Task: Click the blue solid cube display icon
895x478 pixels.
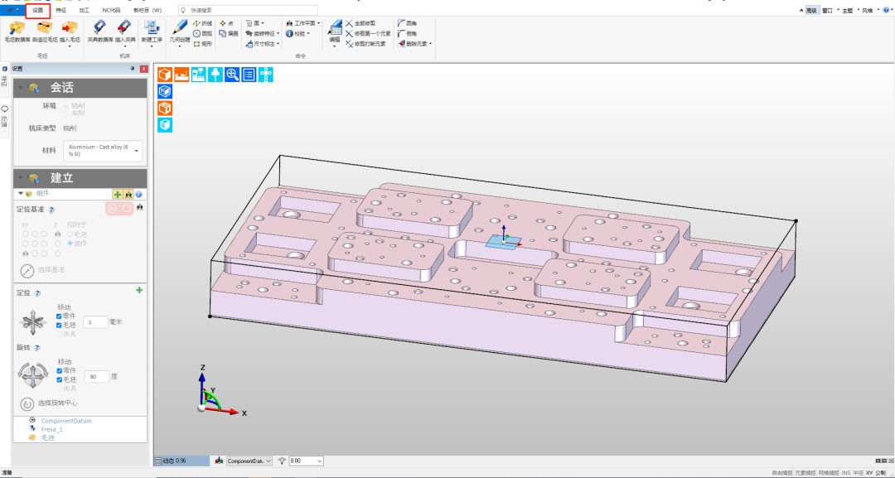Action: point(165,91)
